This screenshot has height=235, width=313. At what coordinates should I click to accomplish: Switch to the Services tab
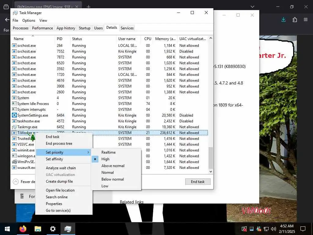pyautogui.click(x=127, y=28)
